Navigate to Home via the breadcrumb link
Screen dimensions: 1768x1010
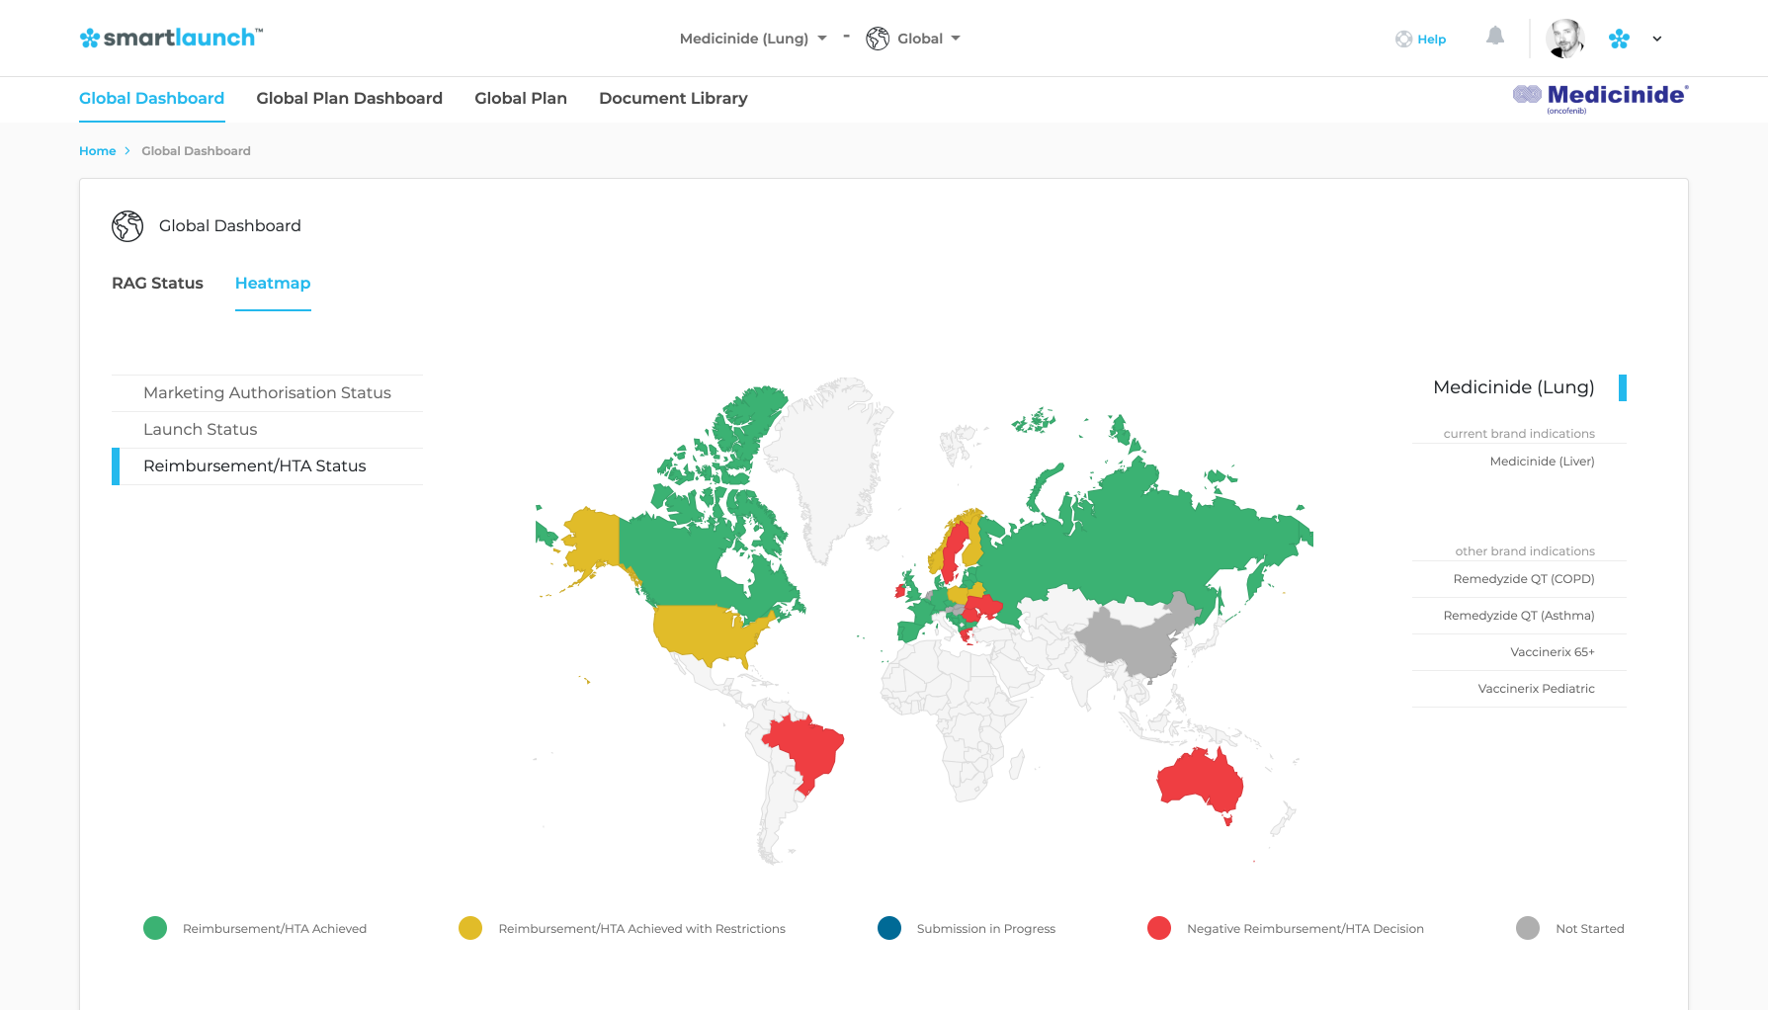pos(97,150)
